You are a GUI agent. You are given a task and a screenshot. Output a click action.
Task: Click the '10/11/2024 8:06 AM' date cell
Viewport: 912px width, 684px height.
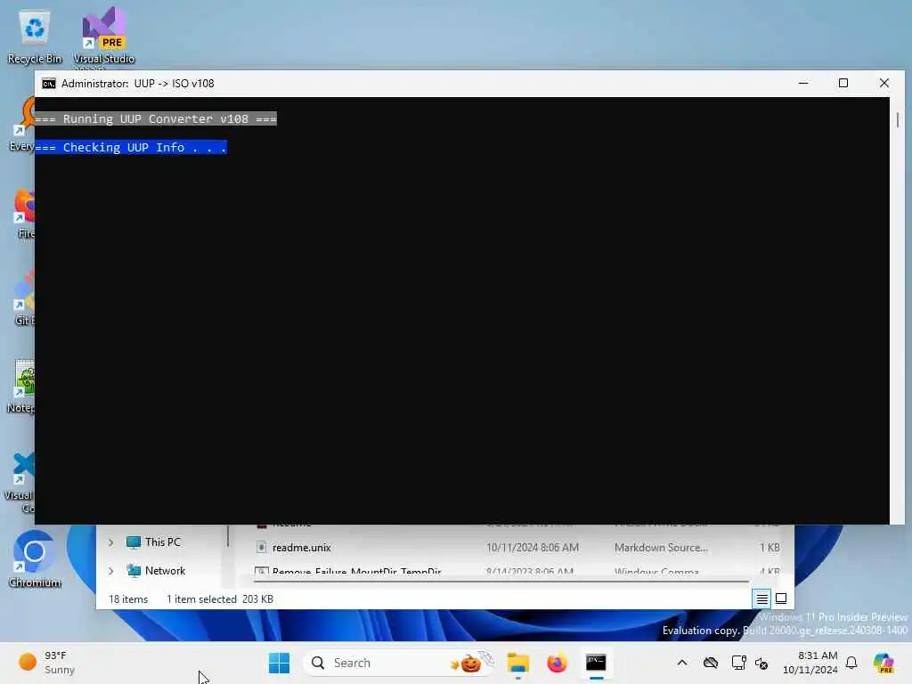tap(533, 548)
